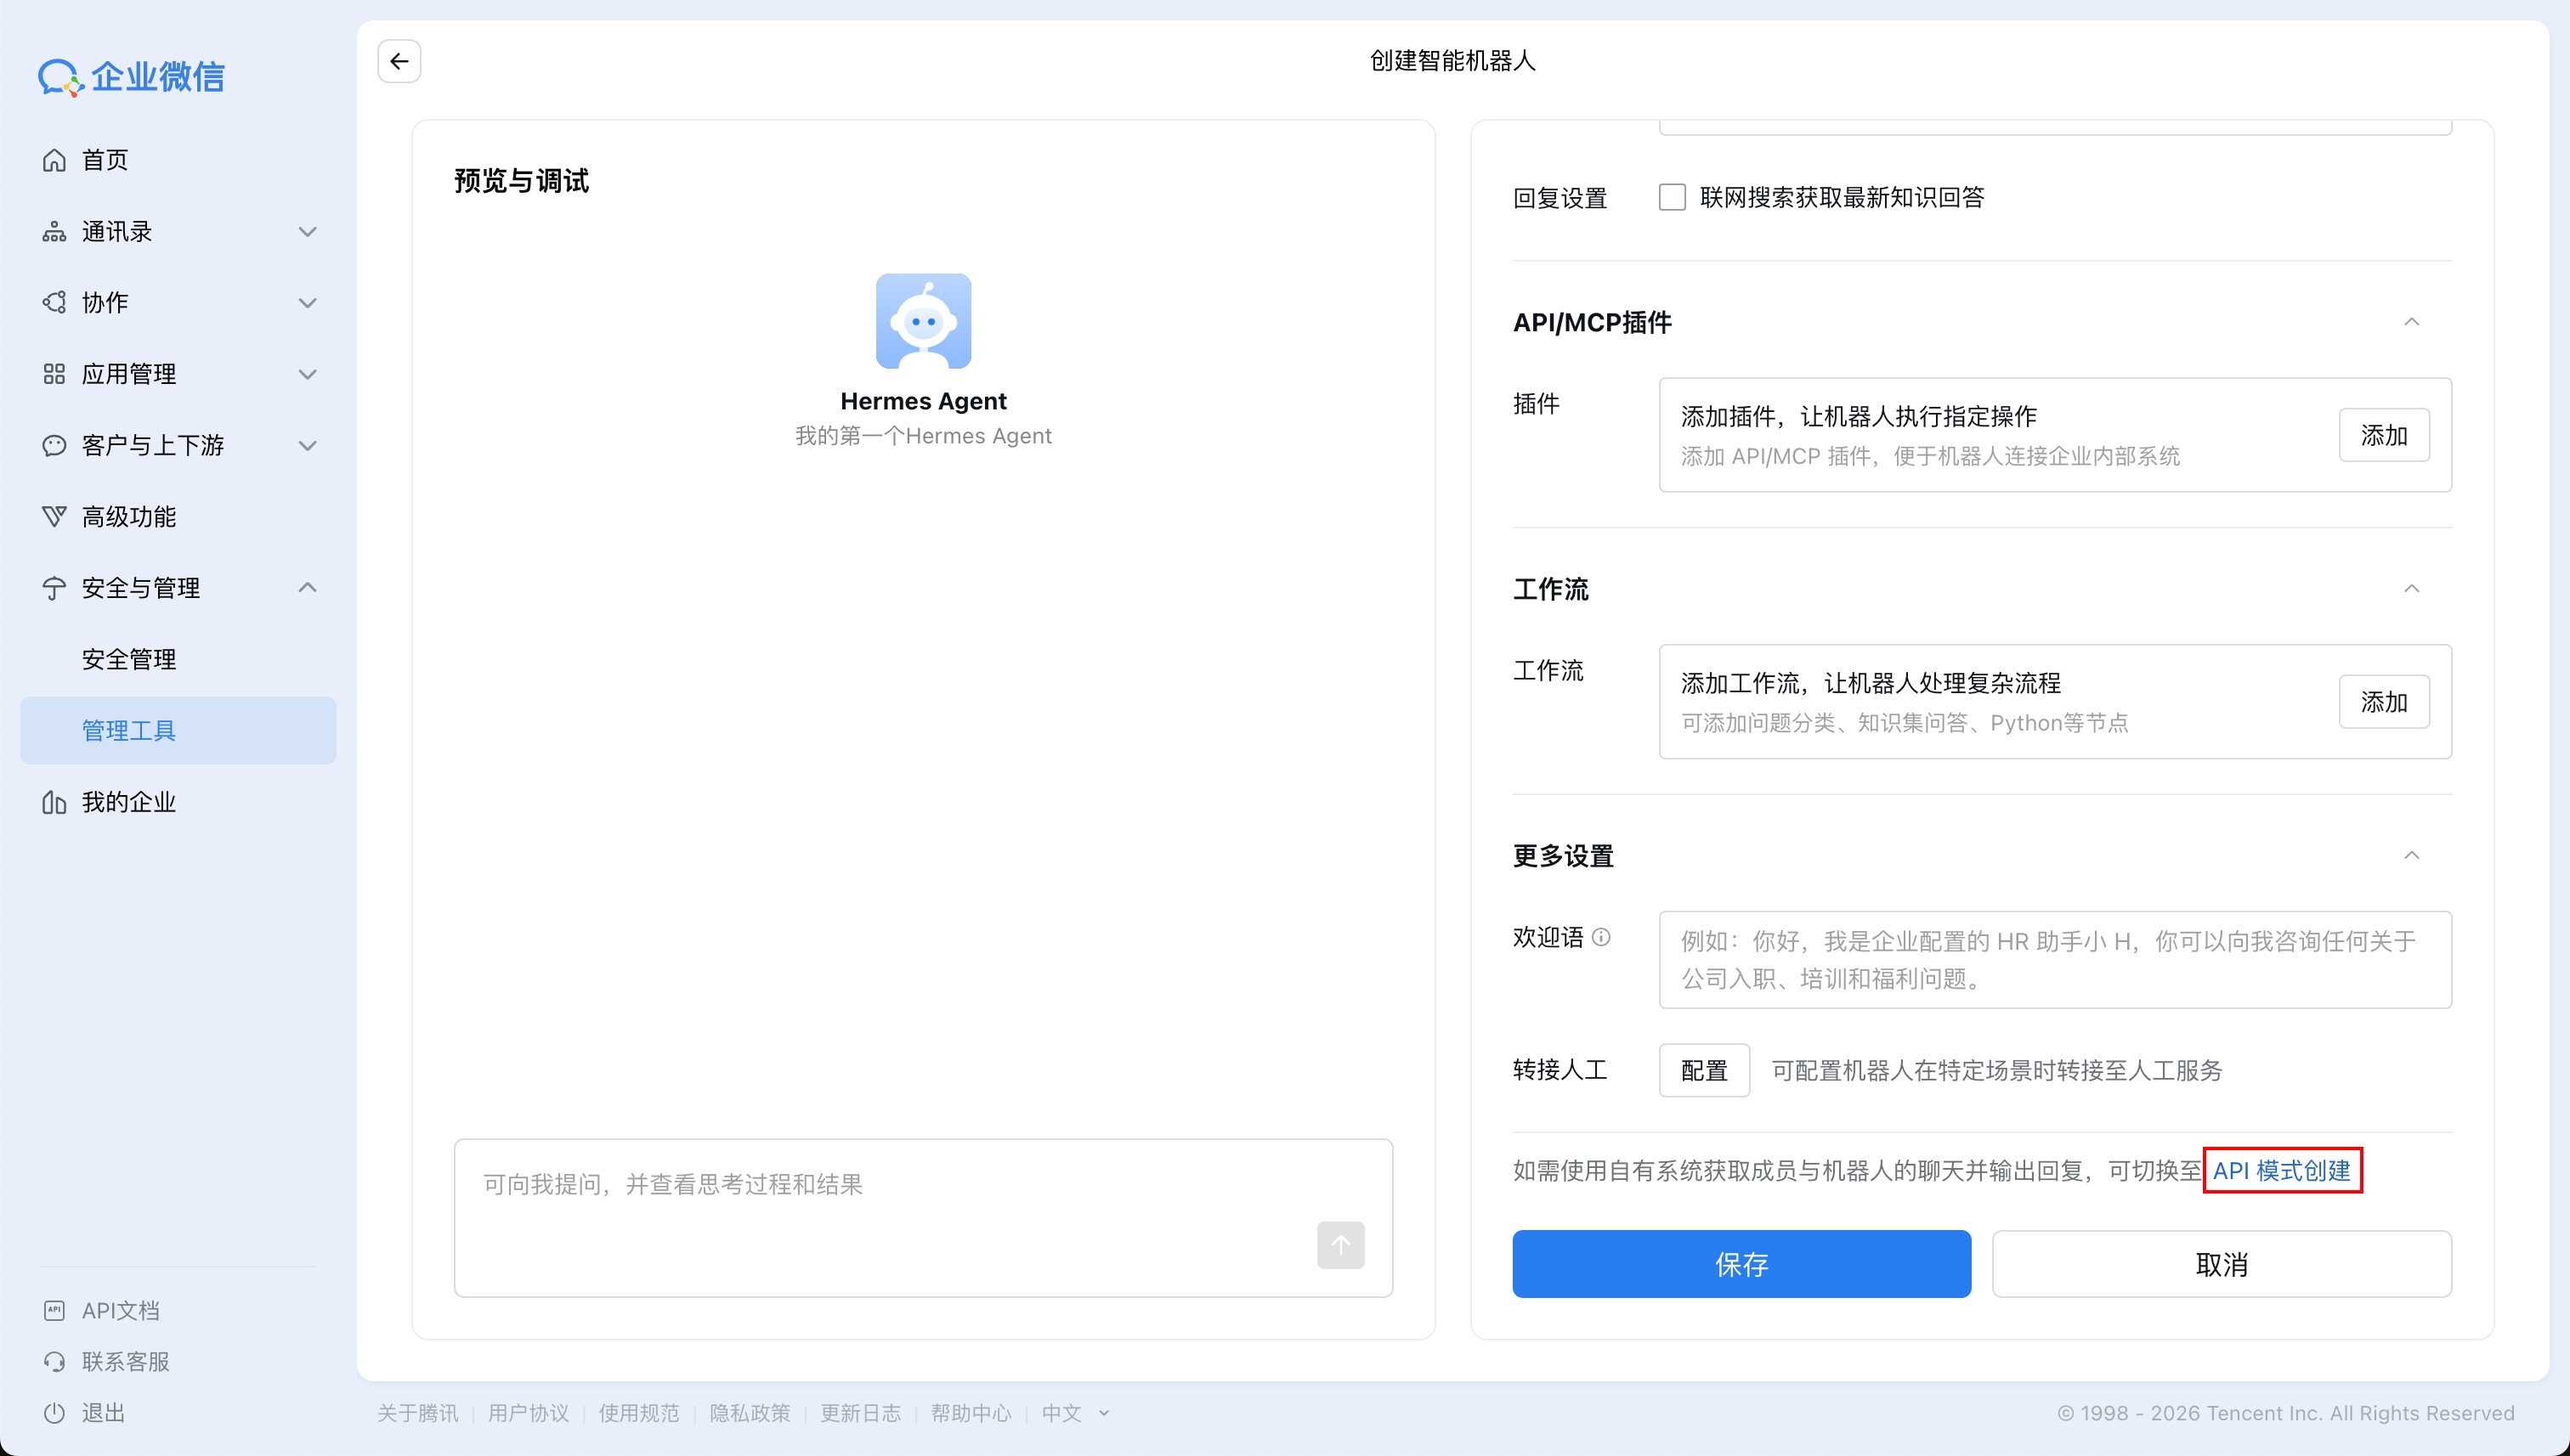Click the chat question input field
Image resolution: width=2570 pixels, height=1456 pixels.
(x=900, y=1185)
